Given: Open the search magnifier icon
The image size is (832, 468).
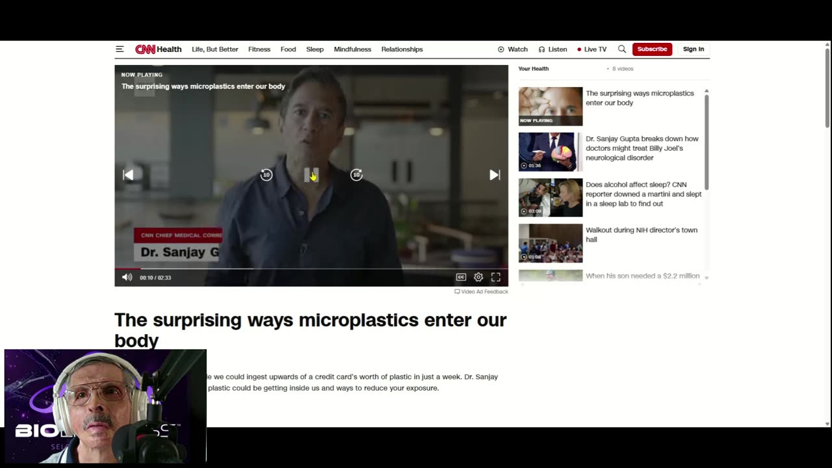Looking at the screenshot, I should coord(622,49).
